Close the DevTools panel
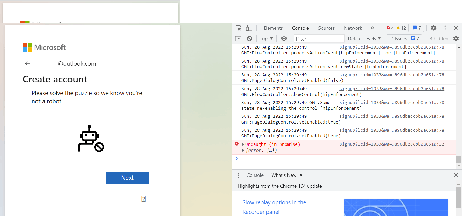 click(456, 28)
